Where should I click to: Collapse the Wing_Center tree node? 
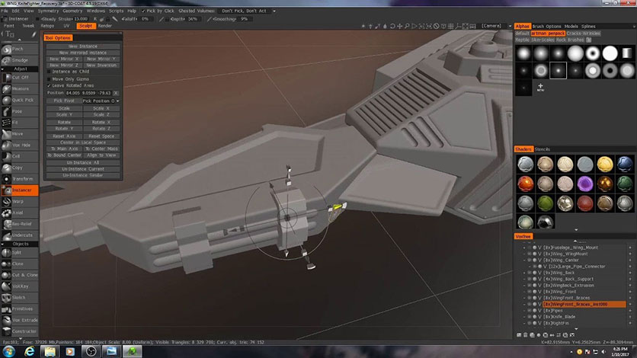[x=524, y=261]
